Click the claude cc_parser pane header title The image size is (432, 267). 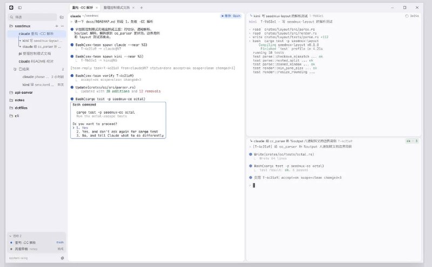pyautogui.click(x=295, y=141)
